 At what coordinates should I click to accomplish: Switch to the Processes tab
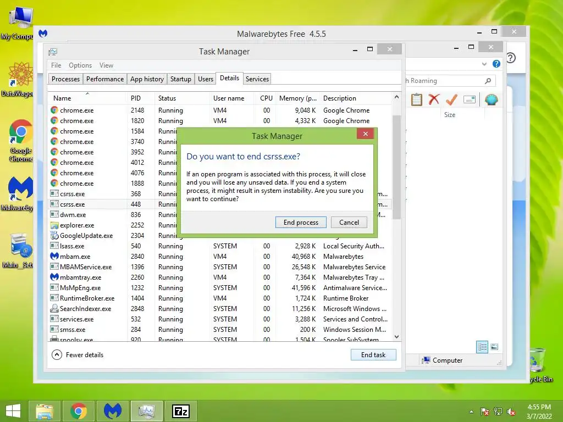tap(65, 79)
